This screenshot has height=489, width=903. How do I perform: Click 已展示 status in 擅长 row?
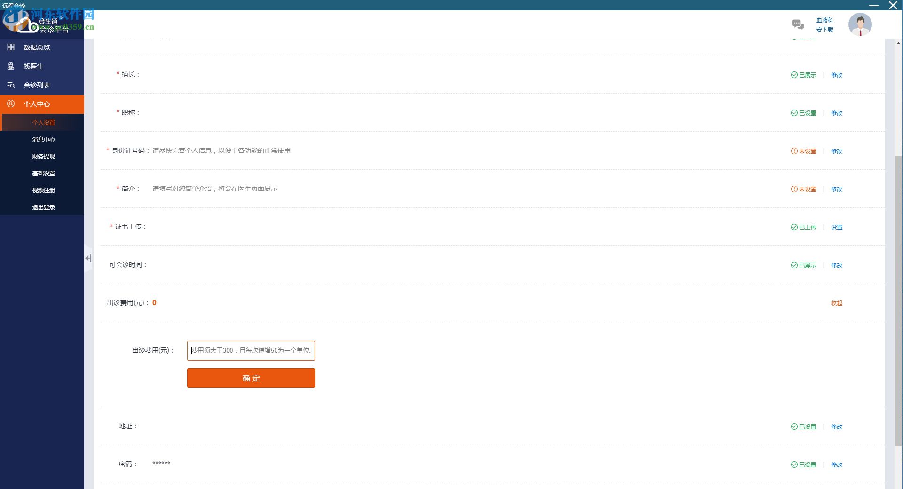point(803,75)
